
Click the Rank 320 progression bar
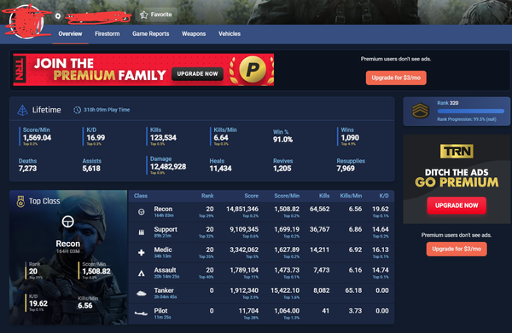click(x=470, y=112)
